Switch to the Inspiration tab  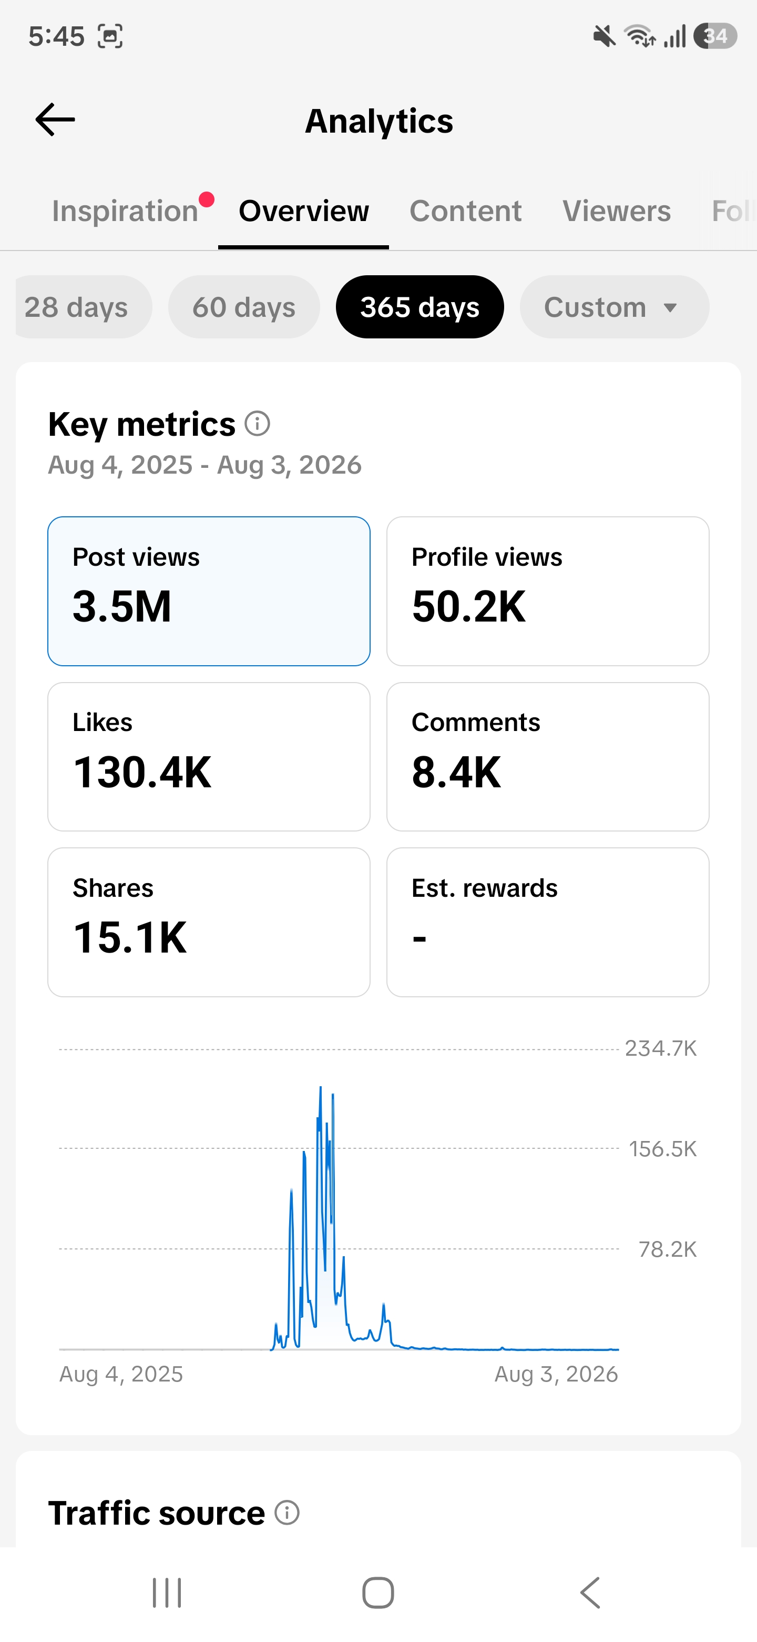pos(125,211)
